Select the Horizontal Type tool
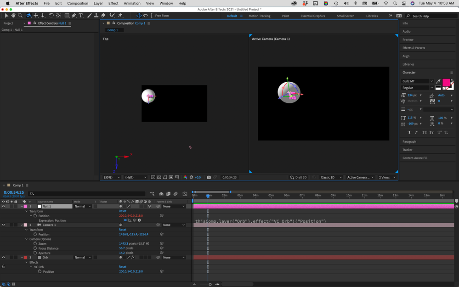The height and width of the screenshot is (287, 459). (81, 16)
